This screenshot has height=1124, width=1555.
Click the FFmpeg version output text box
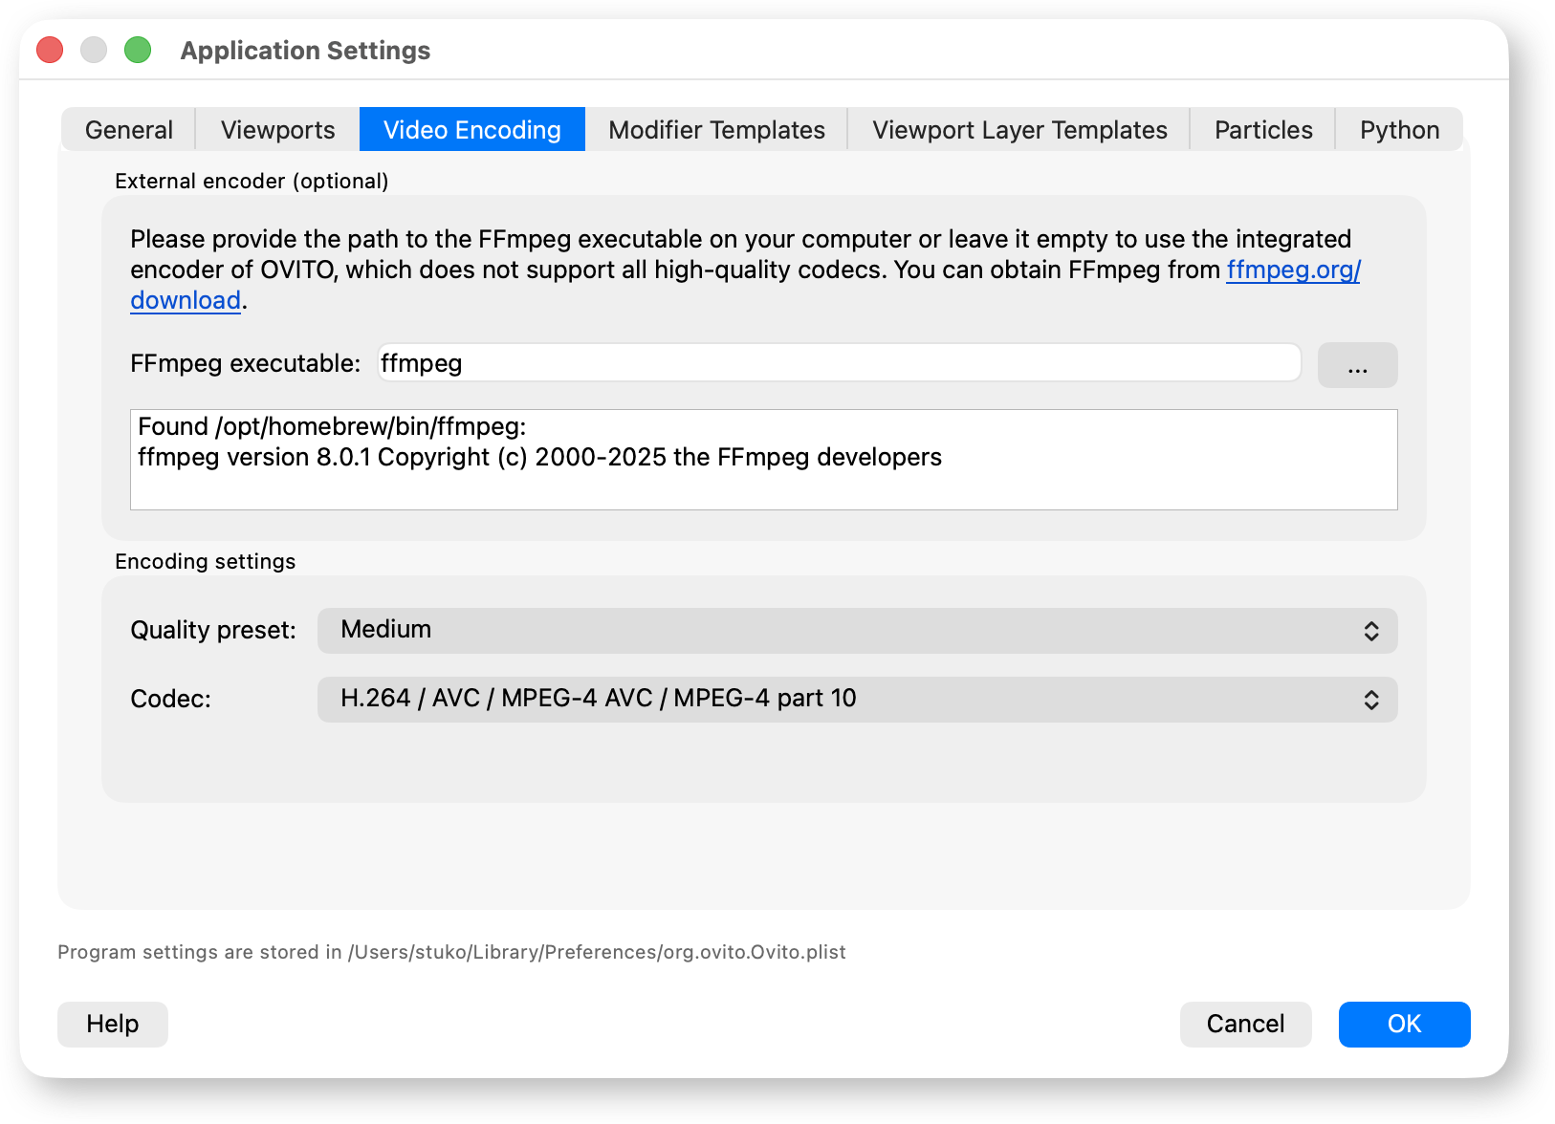click(x=763, y=460)
